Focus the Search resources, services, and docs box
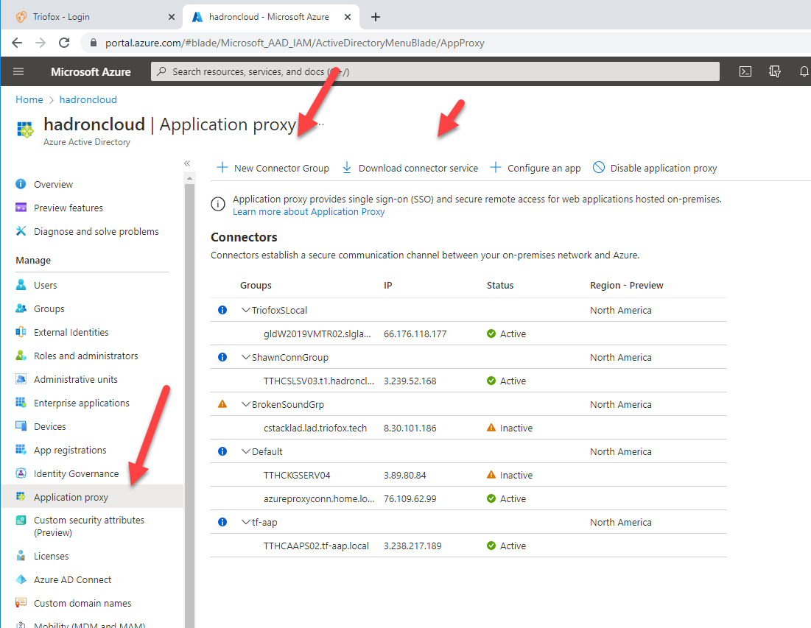Viewport: 811px width, 628px height. (435, 71)
